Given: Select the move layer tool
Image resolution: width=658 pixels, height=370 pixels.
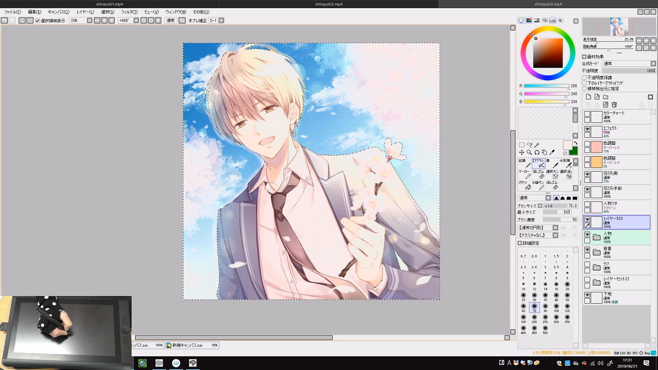Looking at the screenshot, I should coord(522,153).
